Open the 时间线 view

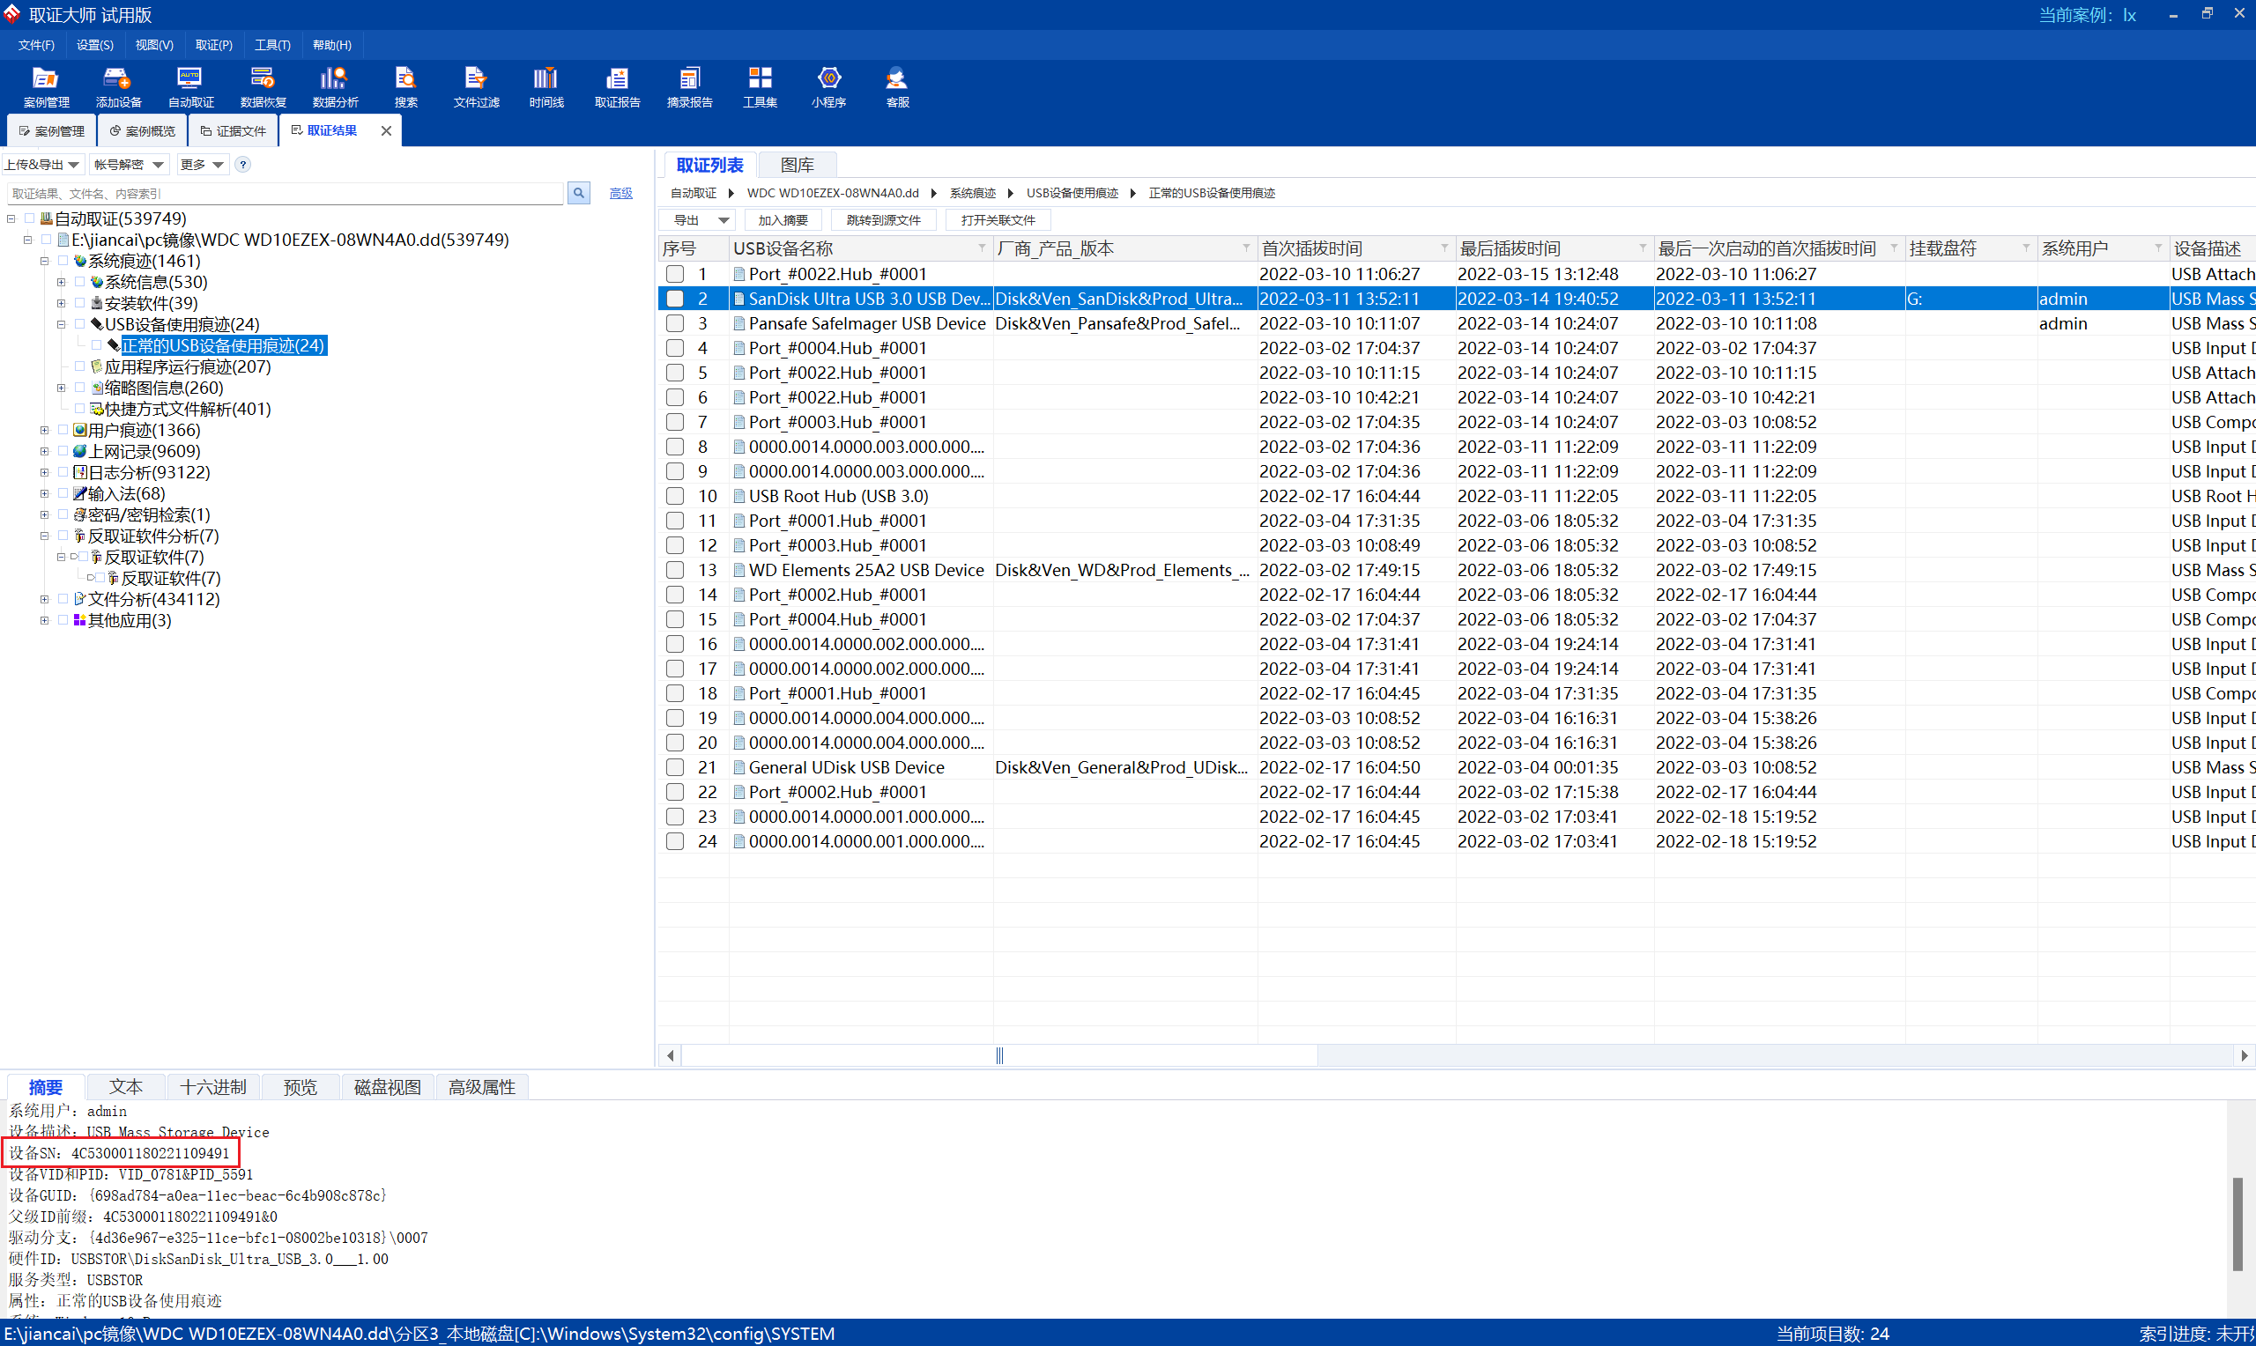tap(546, 88)
